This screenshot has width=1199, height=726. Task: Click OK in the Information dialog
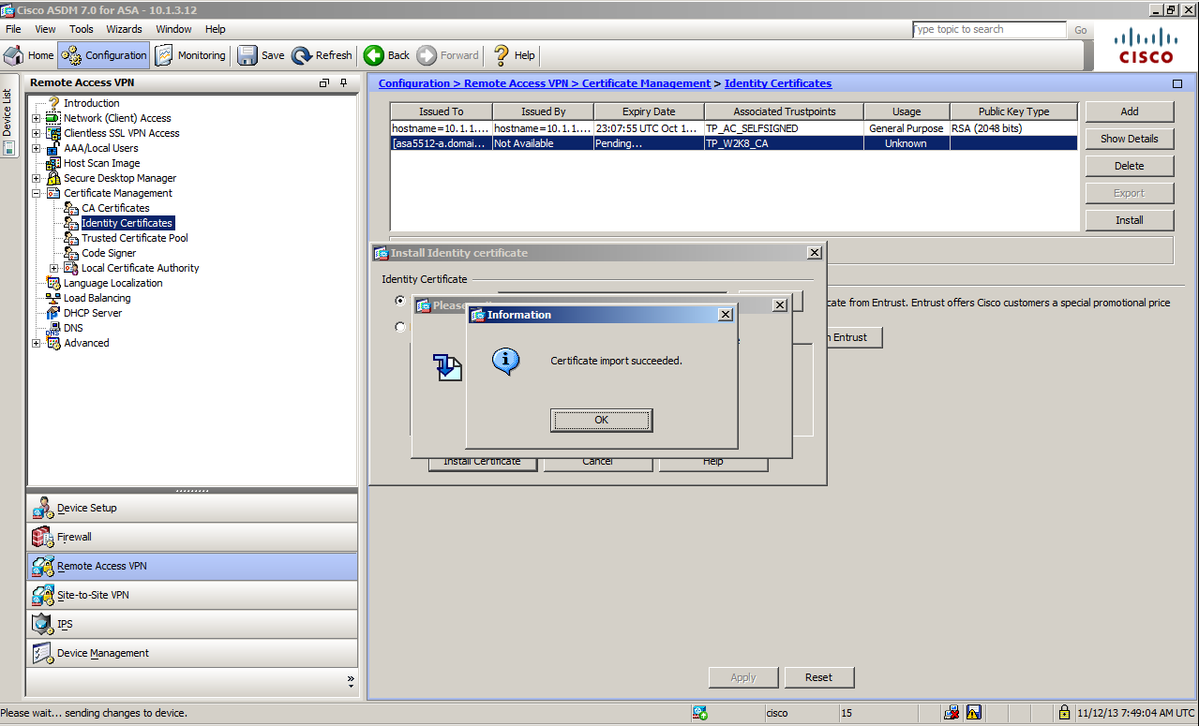point(601,420)
